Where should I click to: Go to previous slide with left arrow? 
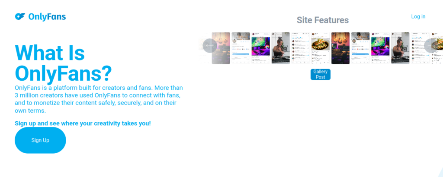(x=210, y=46)
